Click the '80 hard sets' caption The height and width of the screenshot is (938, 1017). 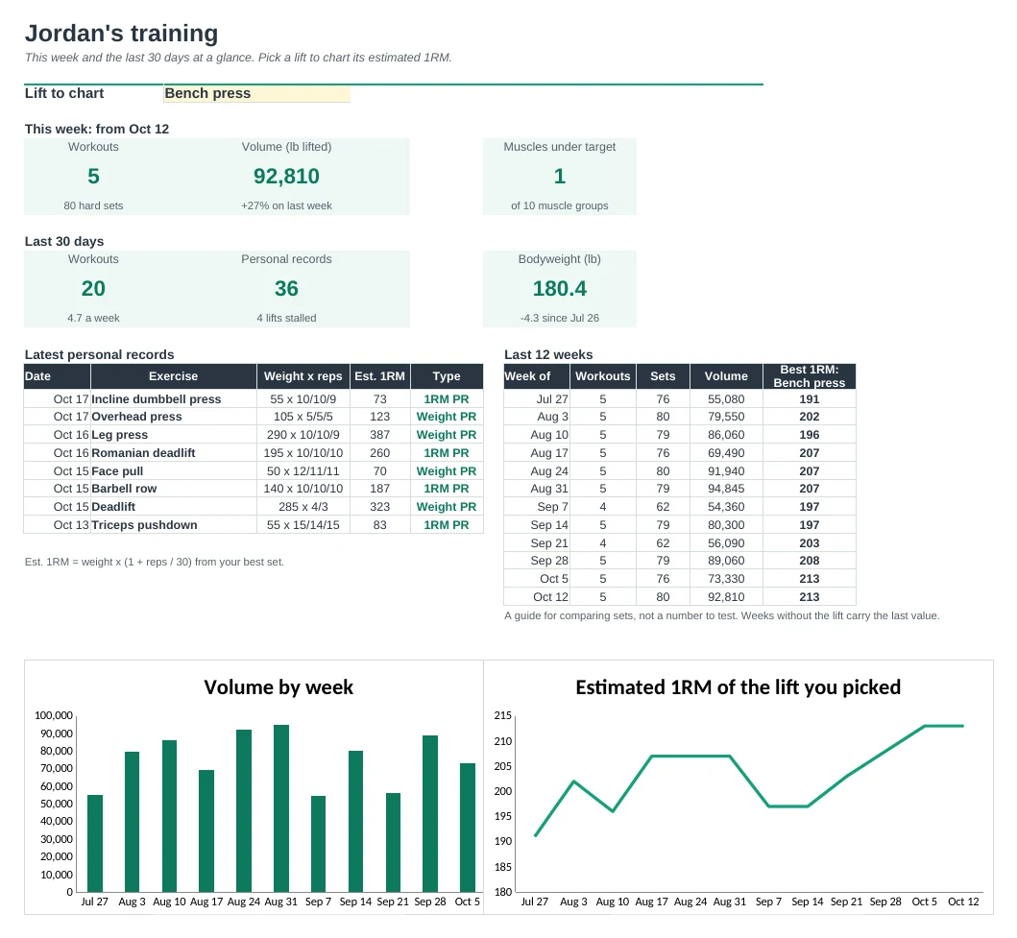click(93, 205)
